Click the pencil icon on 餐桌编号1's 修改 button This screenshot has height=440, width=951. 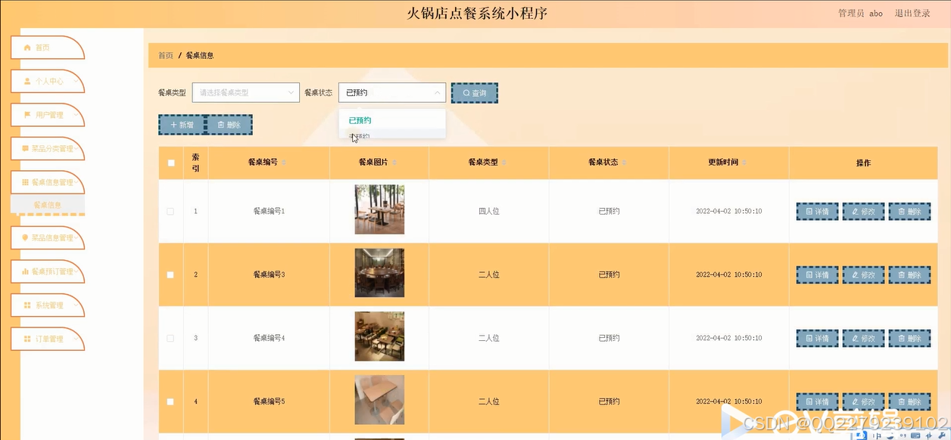click(x=854, y=211)
